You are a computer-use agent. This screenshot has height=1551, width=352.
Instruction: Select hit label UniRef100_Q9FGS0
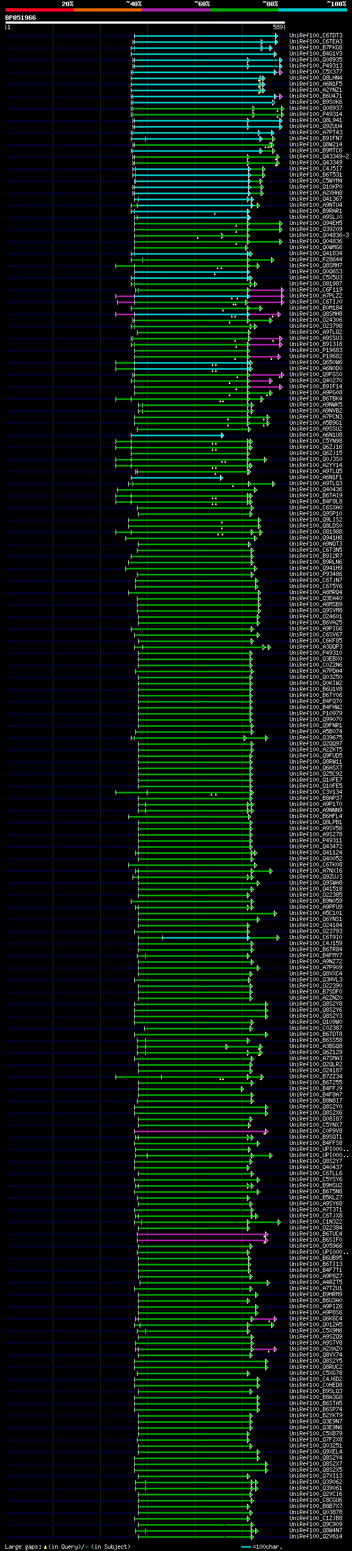point(316,375)
